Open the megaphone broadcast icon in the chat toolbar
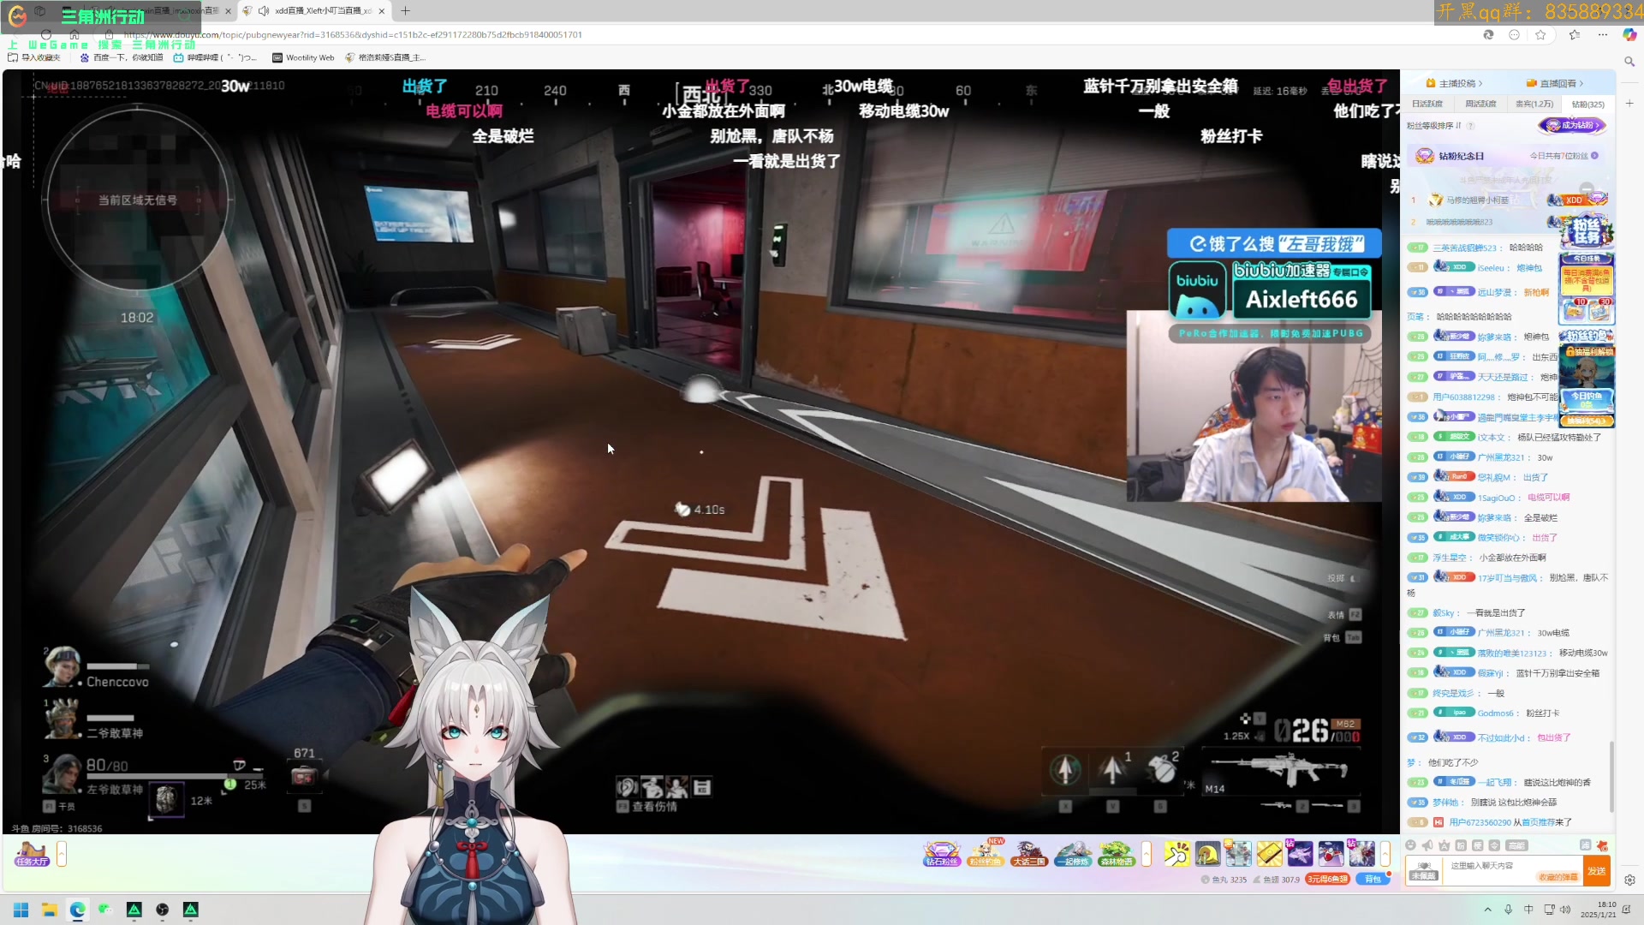 point(1427,845)
